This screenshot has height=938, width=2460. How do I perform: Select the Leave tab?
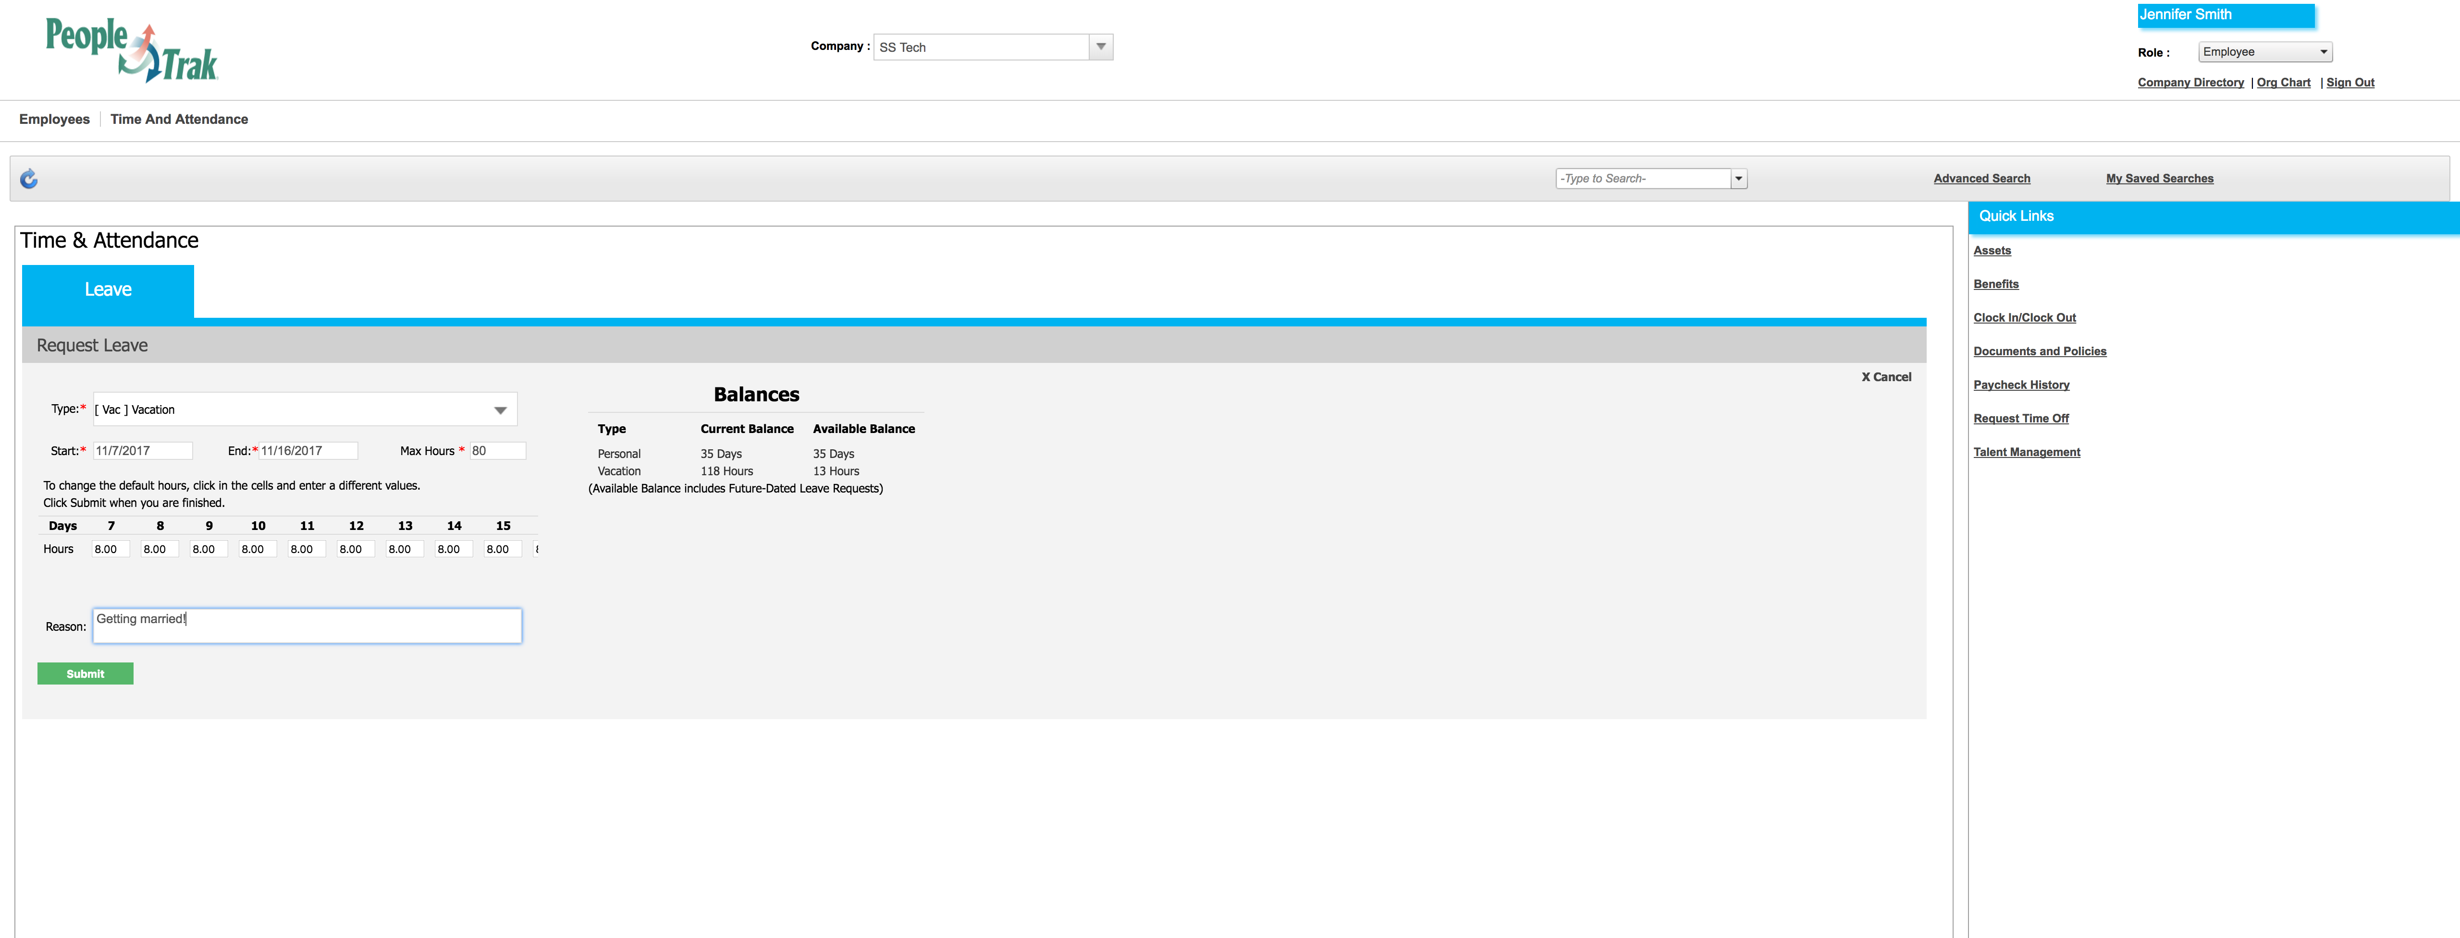point(108,290)
